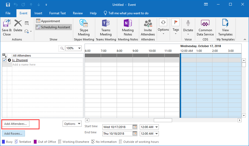Click the Add Attendees button

tap(15, 124)
